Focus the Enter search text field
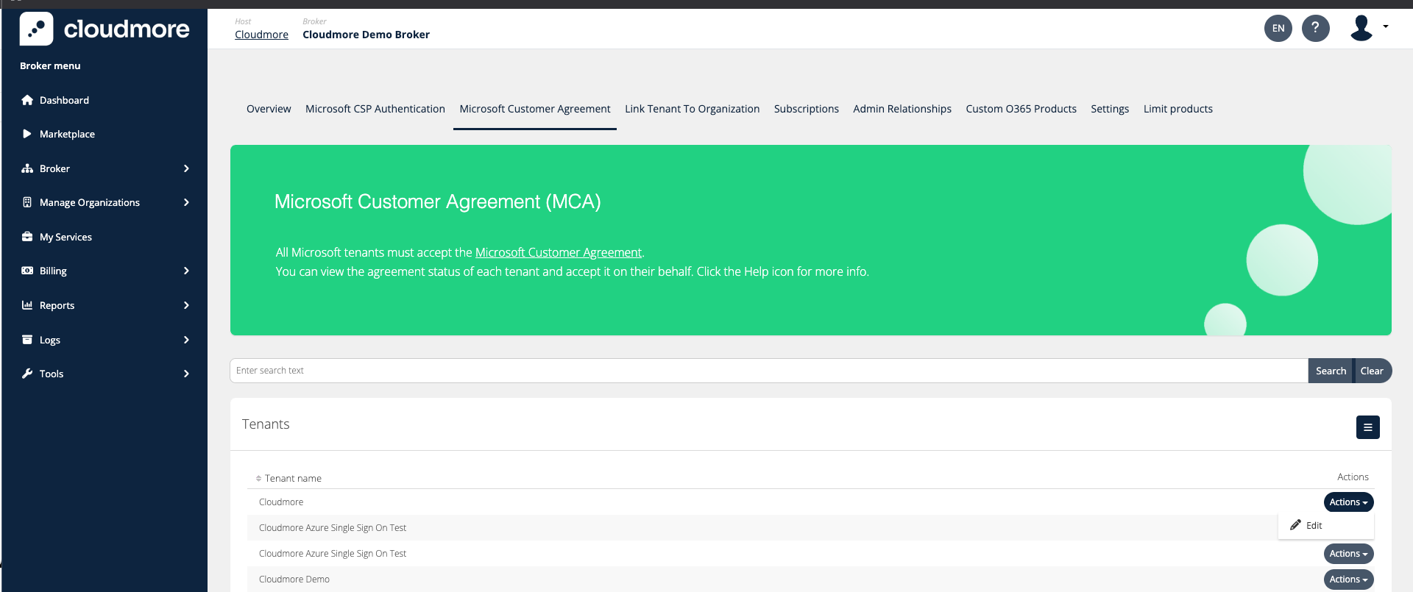Viewport: 1413px width, 592px height. [768, 371]
